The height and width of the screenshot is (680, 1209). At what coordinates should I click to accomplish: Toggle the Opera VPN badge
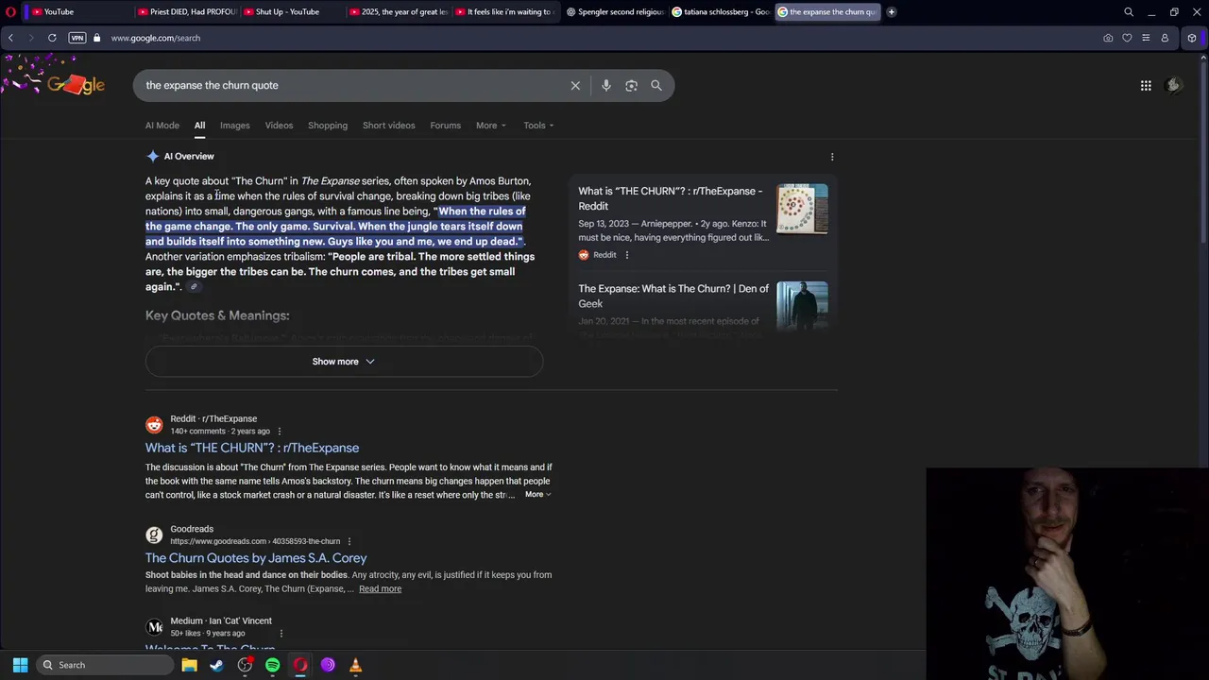tap(77, 38)
